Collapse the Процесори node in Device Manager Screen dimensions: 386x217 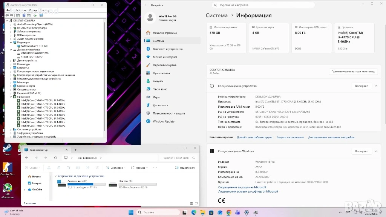click(x=11, y=97)
